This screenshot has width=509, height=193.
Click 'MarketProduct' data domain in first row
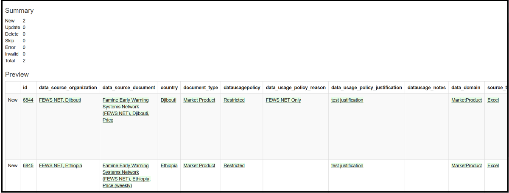coord(467,100)
